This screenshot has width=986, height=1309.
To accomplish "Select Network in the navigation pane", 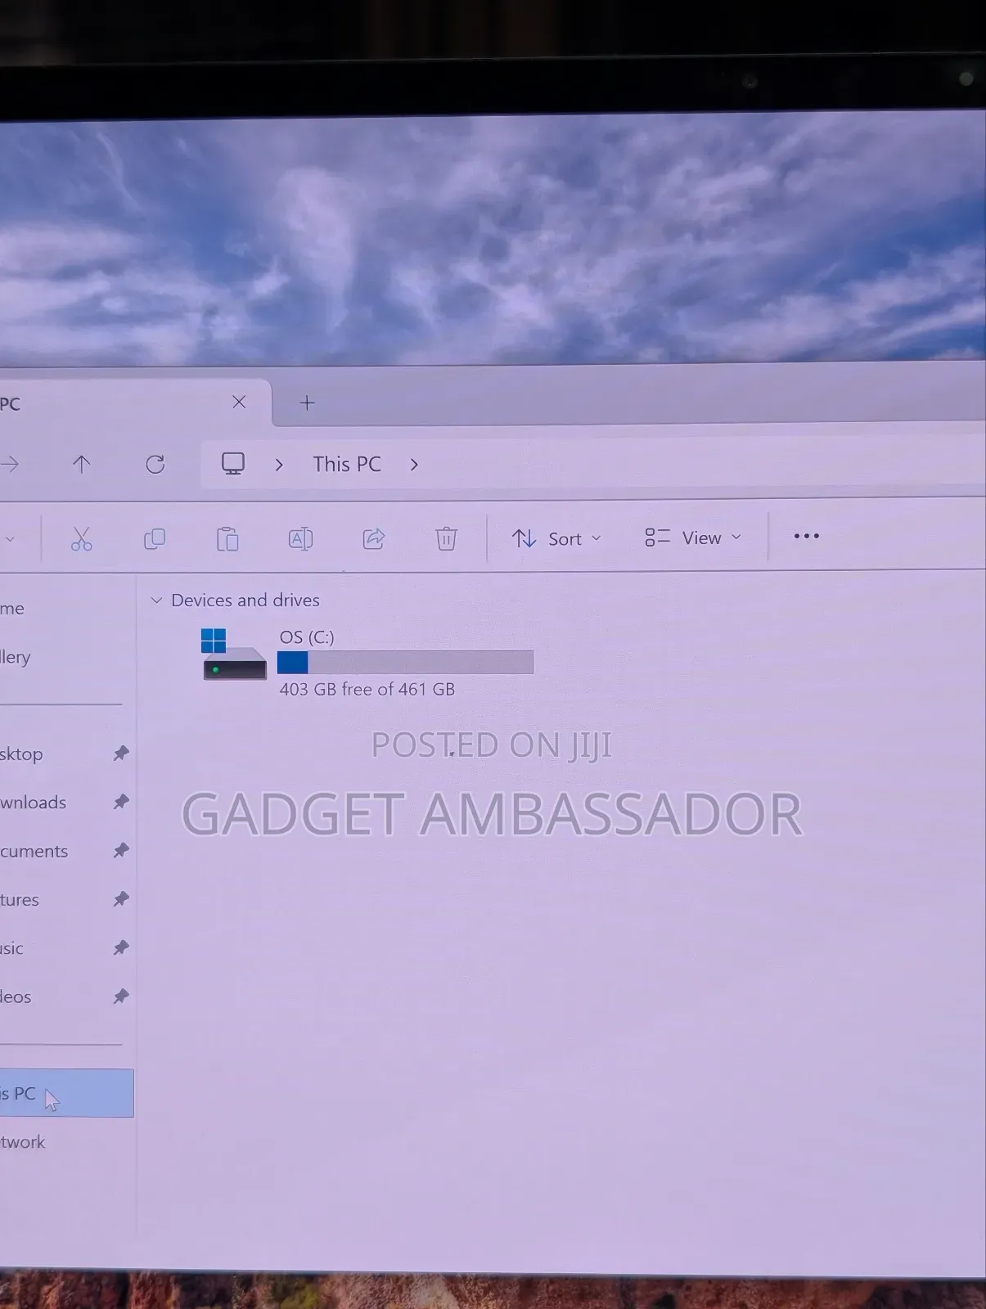I will 22,1142.
